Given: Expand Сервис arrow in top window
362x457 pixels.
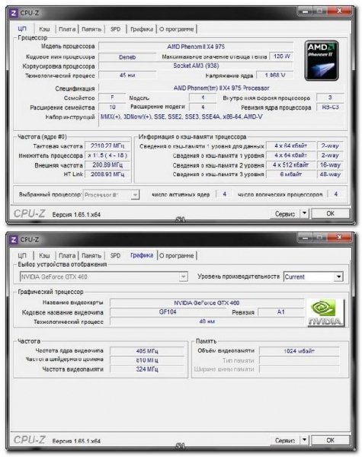Looking at the screenshot, I should pos(304,213).
